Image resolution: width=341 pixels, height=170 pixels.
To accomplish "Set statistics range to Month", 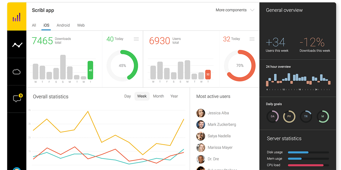I will pyautogui.click(x=158, y=96).
